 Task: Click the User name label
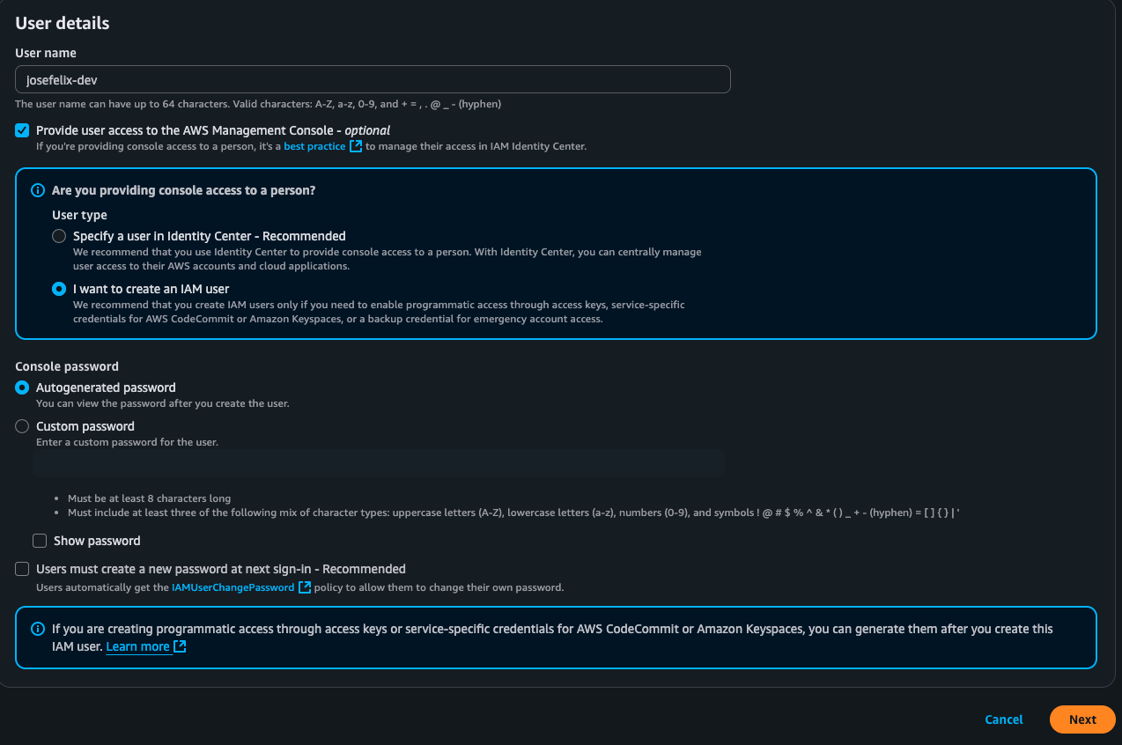[46, 53]
